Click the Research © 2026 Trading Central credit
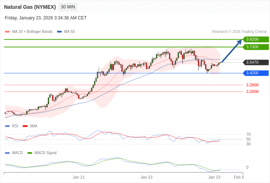This screenshot has width=270, height=183. (x=239, y=32)
